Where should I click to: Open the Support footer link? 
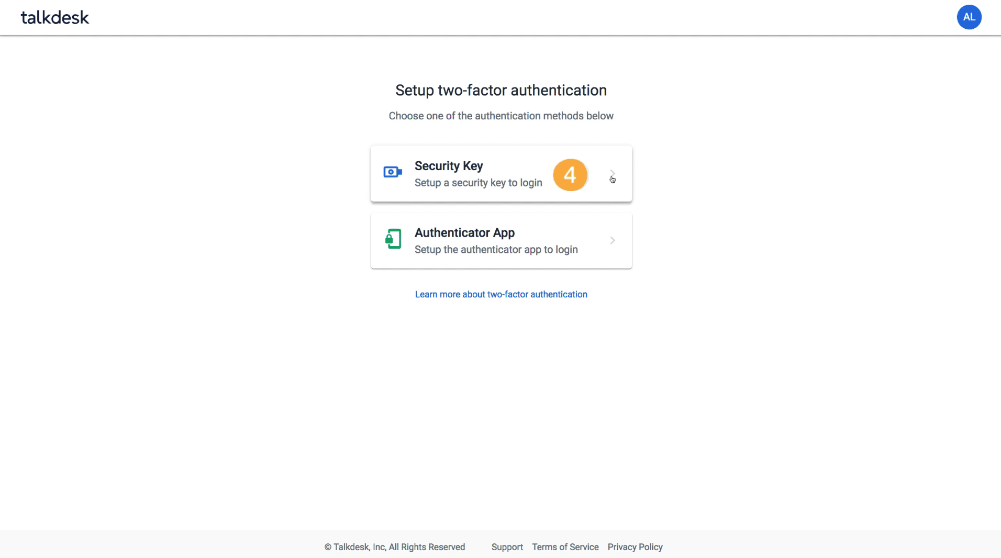point(507,547)
